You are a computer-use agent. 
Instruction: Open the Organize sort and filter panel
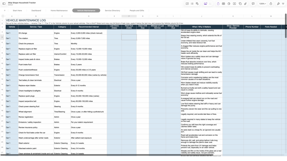point(283,4)
